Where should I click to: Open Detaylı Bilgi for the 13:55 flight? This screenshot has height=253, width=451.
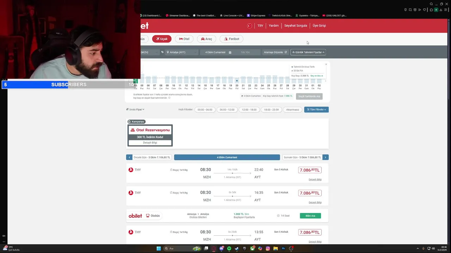[315, 242]
